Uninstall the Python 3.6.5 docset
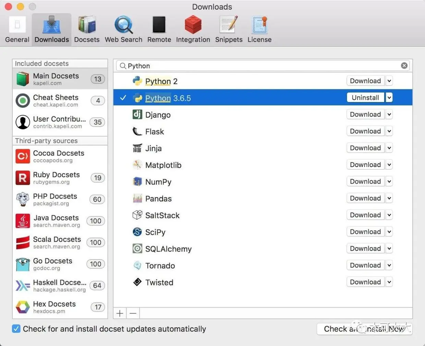This screenshot has width=425, height=346. click(x=365, y=98)
